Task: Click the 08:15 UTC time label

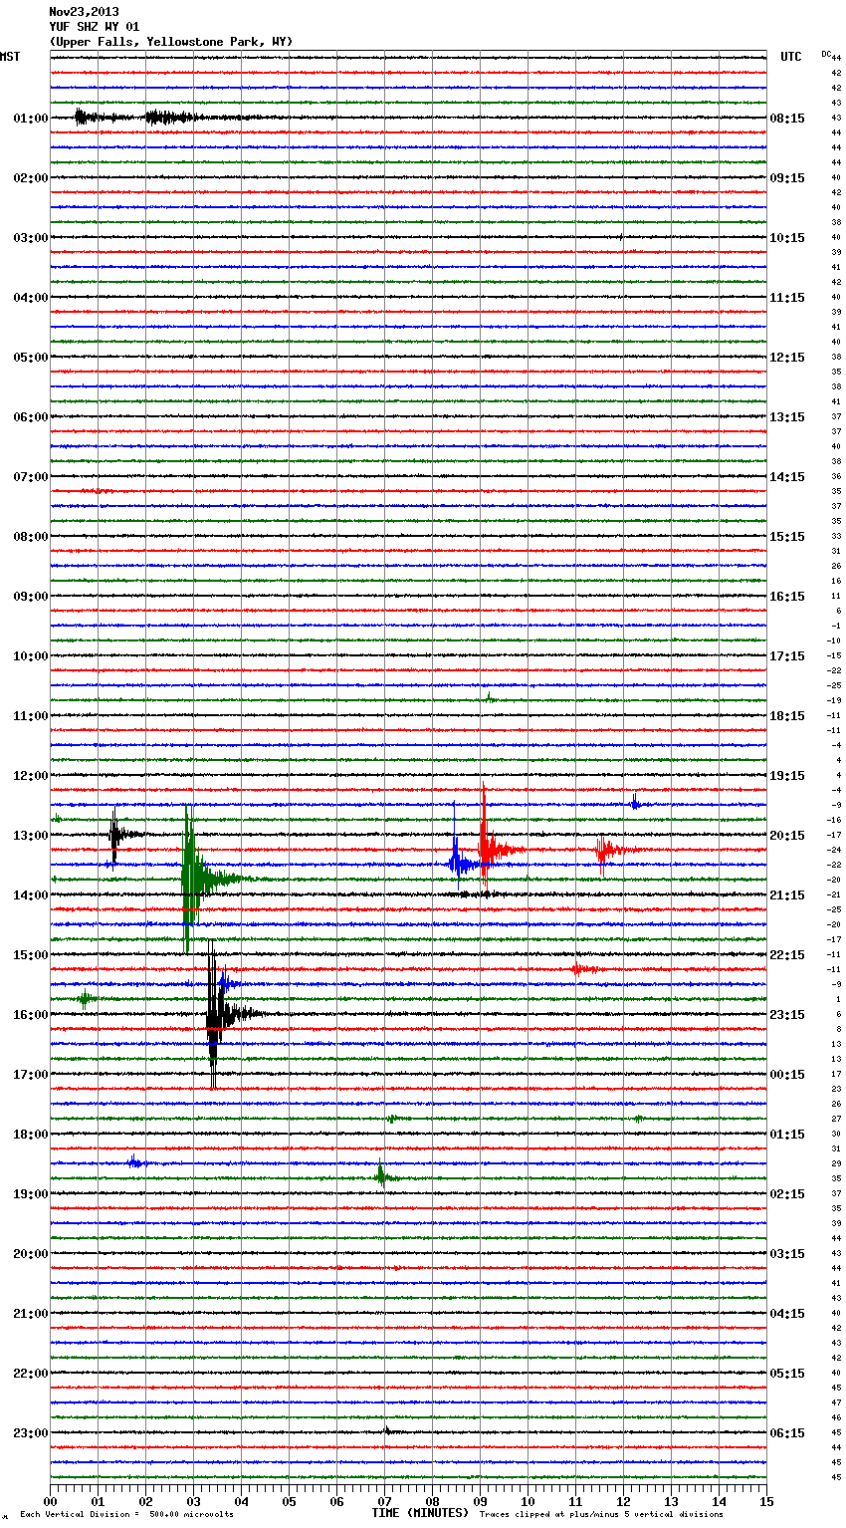Action: pyautogui.click(x=787, y=119)
